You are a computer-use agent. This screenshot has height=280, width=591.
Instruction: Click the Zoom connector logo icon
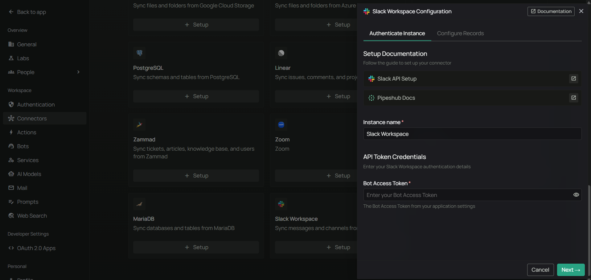coord(281,125)
